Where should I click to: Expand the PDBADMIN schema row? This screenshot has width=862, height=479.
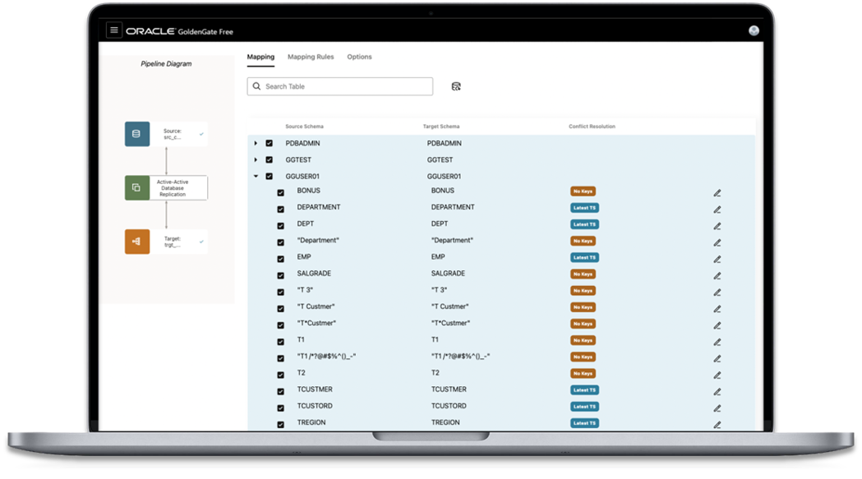256,143
